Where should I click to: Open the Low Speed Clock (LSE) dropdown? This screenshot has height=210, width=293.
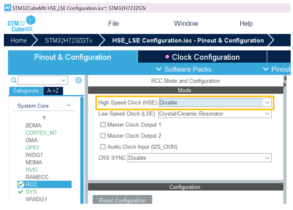tap(215, 114)
